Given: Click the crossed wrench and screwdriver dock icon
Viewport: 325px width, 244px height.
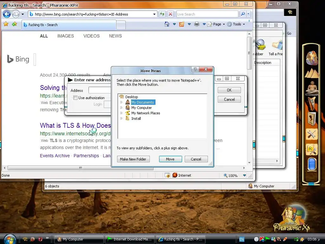Looking at the screenshot, I should (x=312, y=134).
